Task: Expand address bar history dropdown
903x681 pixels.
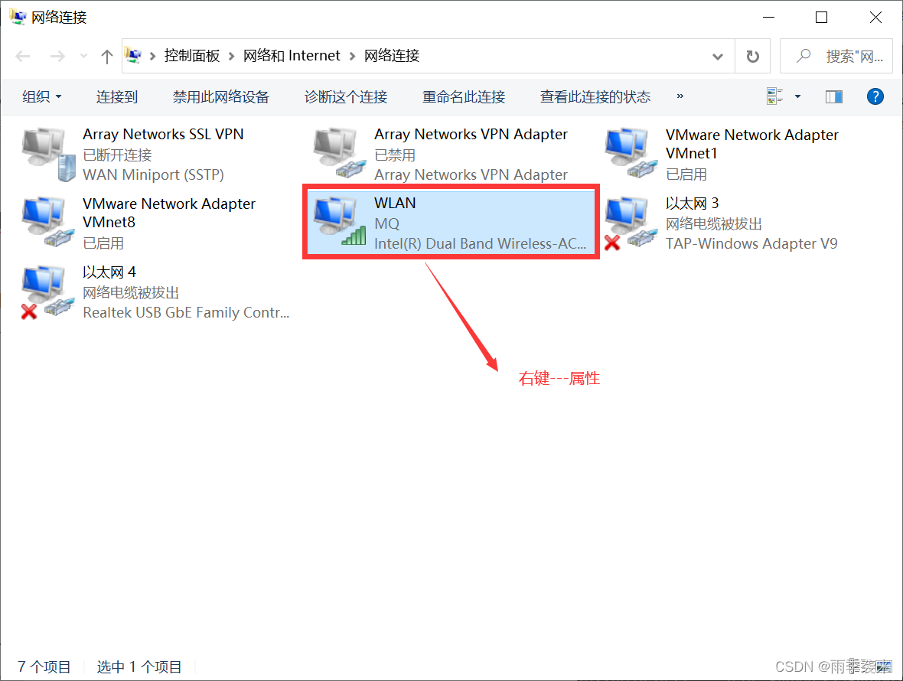Action: click(x=718, y=56)
